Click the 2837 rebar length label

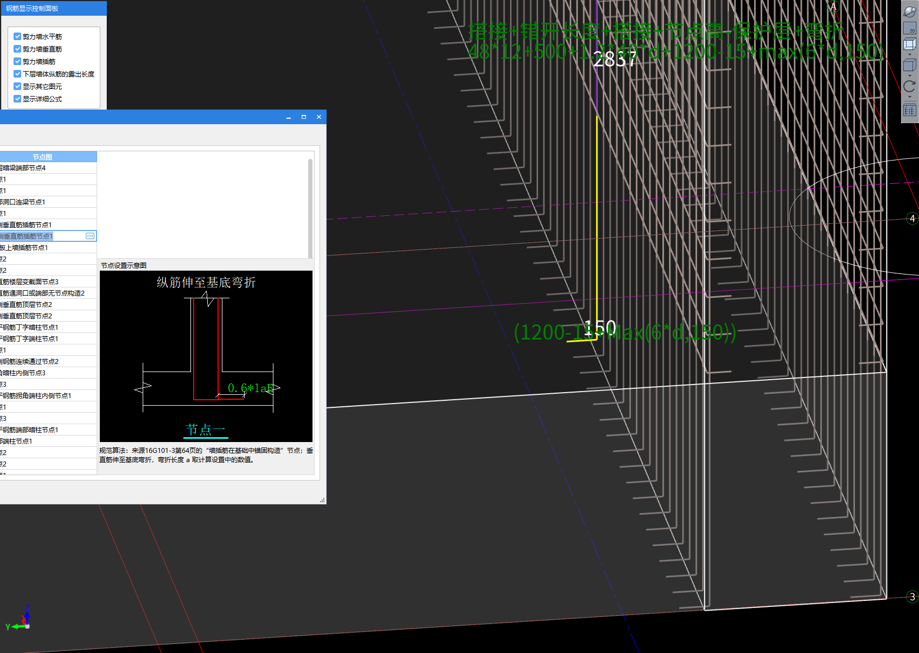615,59
